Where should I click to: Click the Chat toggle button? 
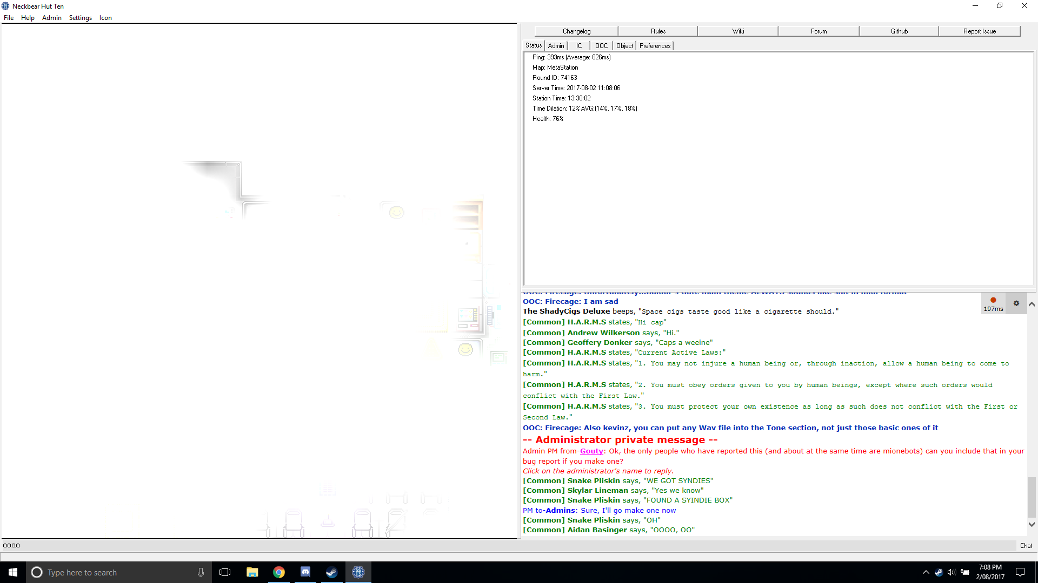1026,546
